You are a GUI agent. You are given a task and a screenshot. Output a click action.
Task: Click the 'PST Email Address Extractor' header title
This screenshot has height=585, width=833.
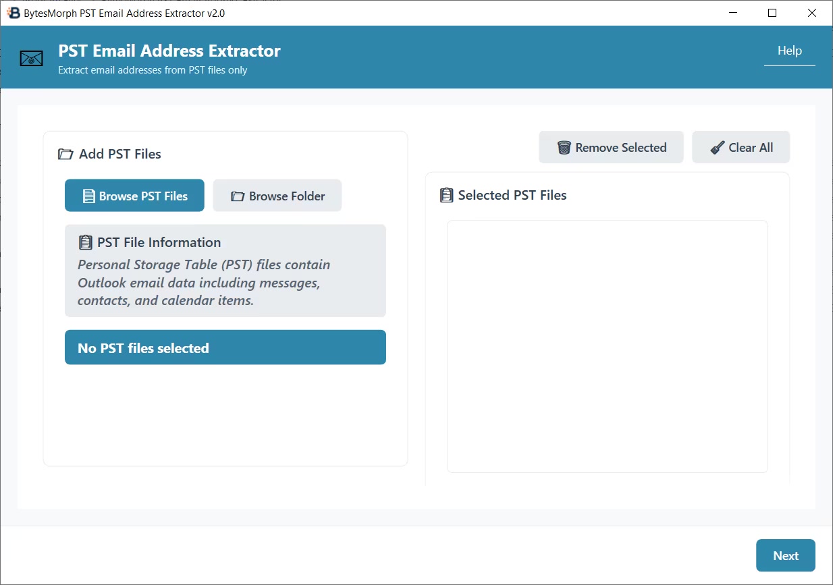(169, 51)
